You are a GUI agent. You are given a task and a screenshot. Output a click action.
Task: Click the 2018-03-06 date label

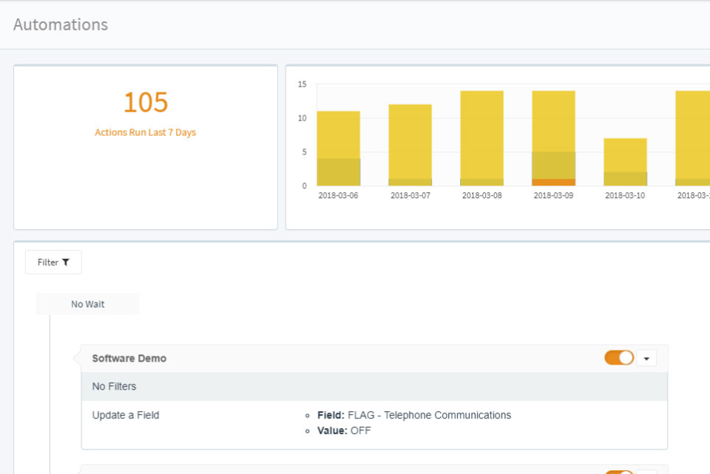click(338, 196)
